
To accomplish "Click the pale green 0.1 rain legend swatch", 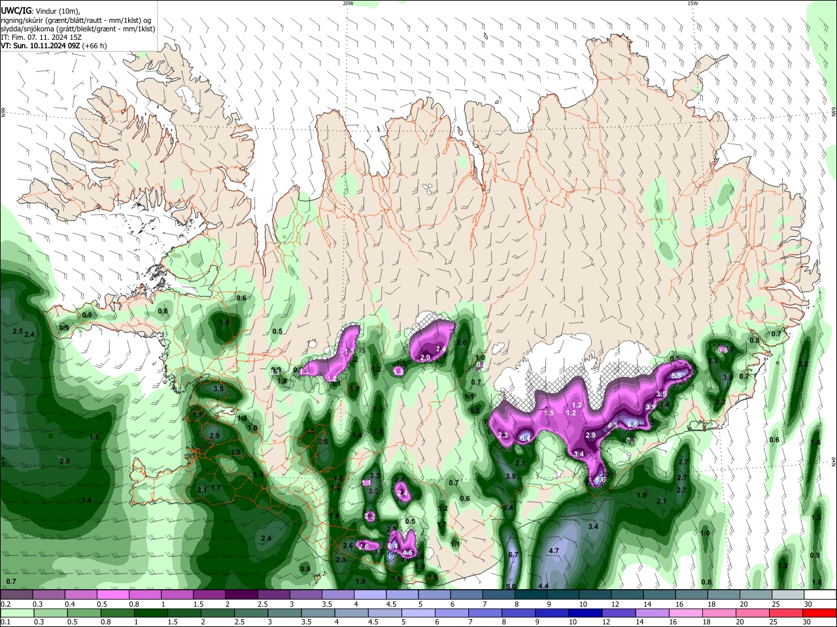I will point(17,613).
